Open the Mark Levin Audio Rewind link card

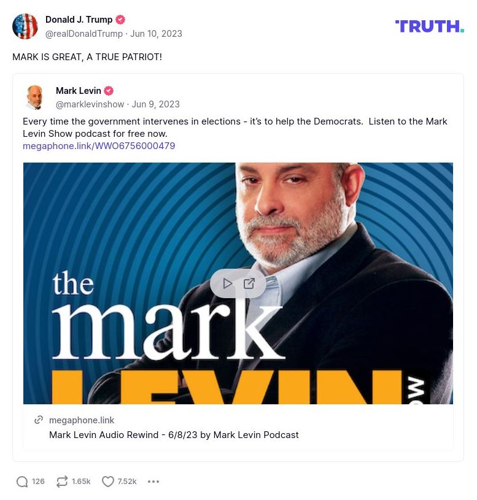tap(238, 428)
